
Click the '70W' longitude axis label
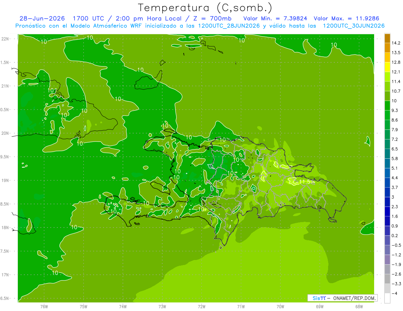click(x=280, y=306)
